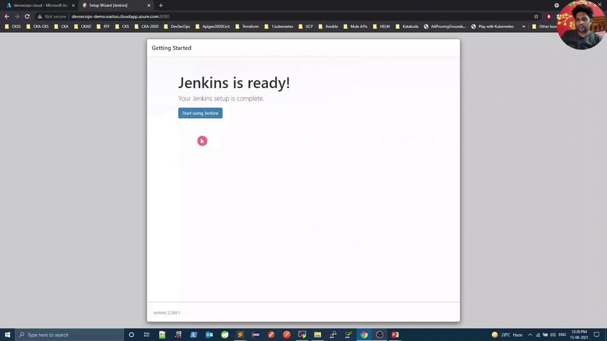
Task: Open Cortana from the taskbar circle icon
Action: pos(131,335)
